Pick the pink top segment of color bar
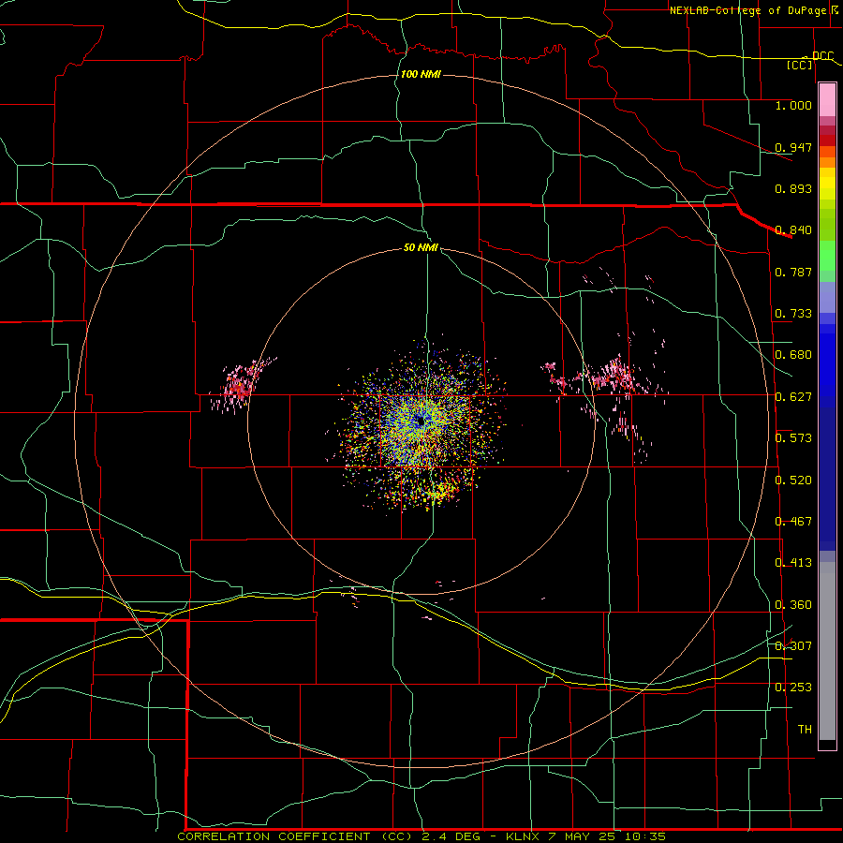 (827, 99)
